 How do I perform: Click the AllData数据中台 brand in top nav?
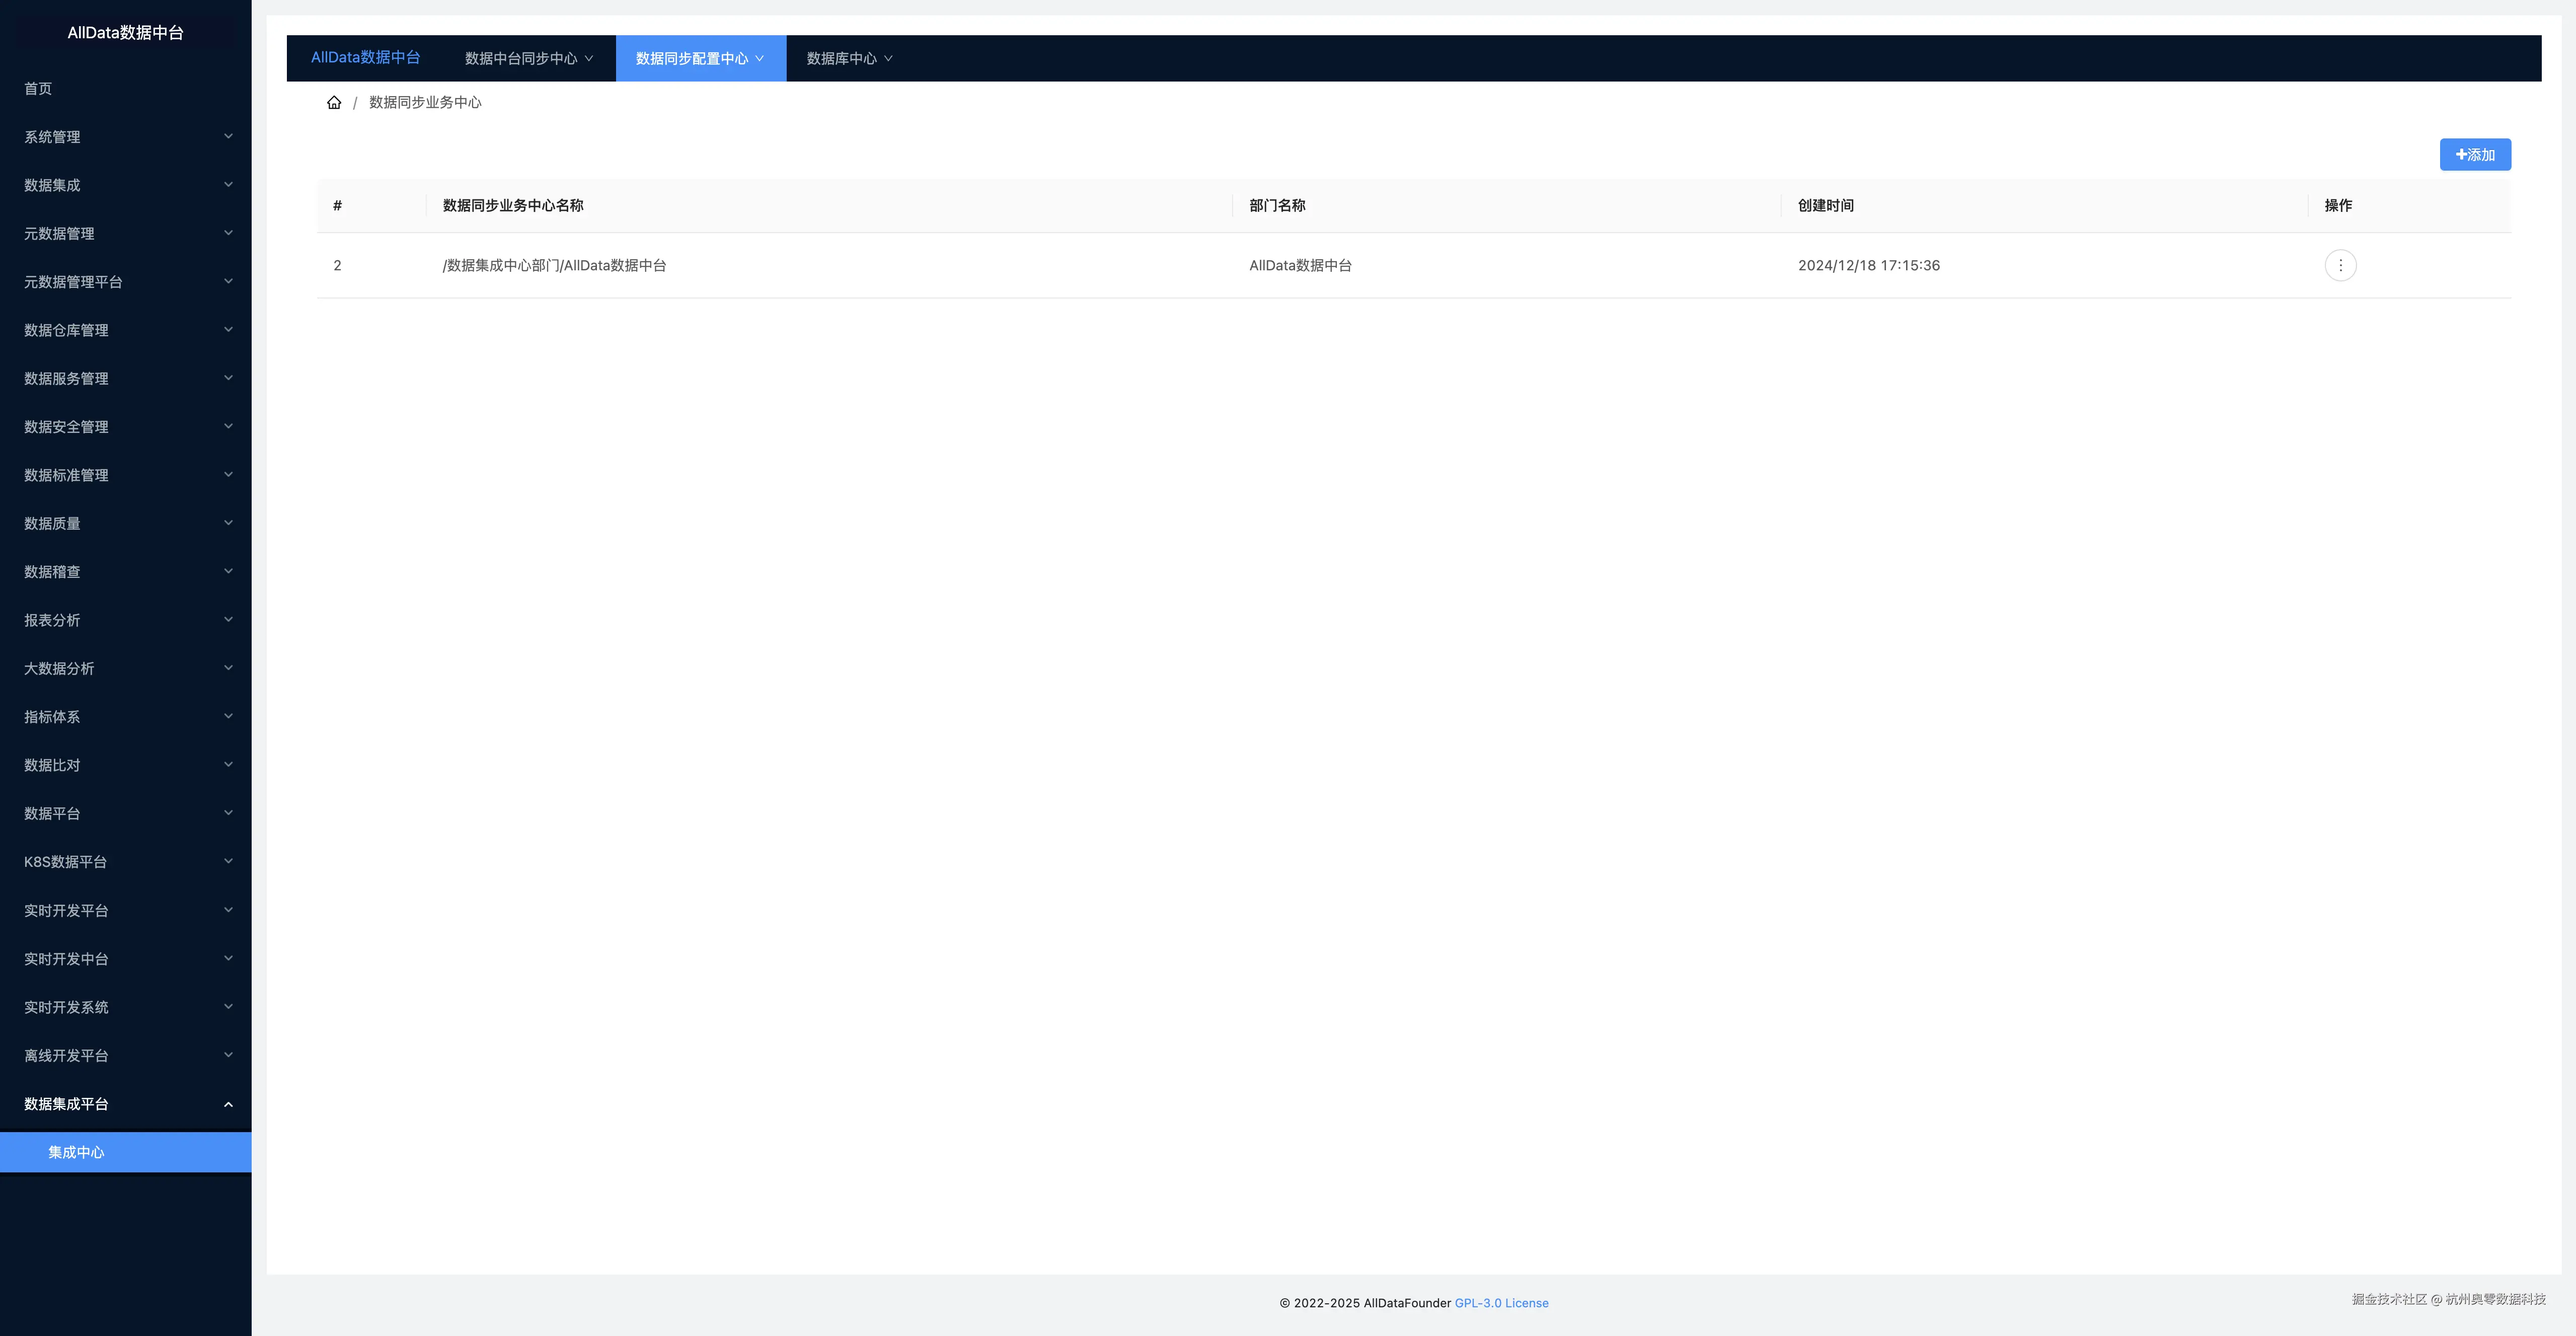[365, 58]
